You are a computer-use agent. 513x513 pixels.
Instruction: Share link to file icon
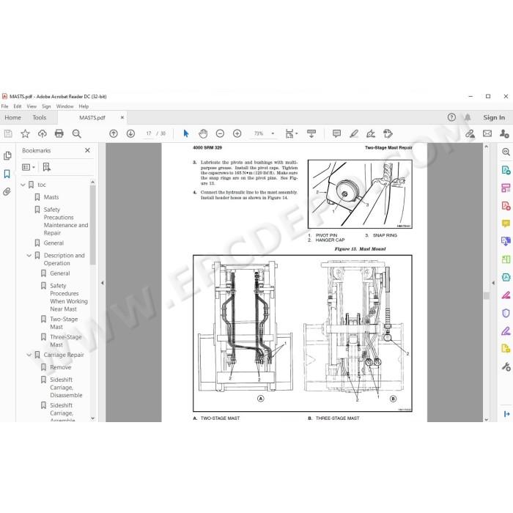(470, 134)
